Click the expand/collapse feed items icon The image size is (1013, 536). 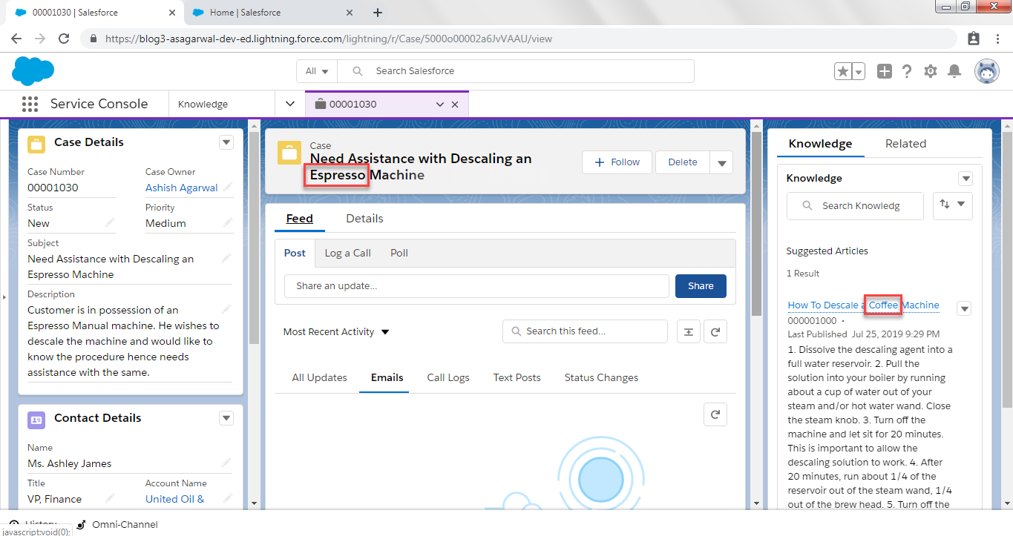(689, 331)
